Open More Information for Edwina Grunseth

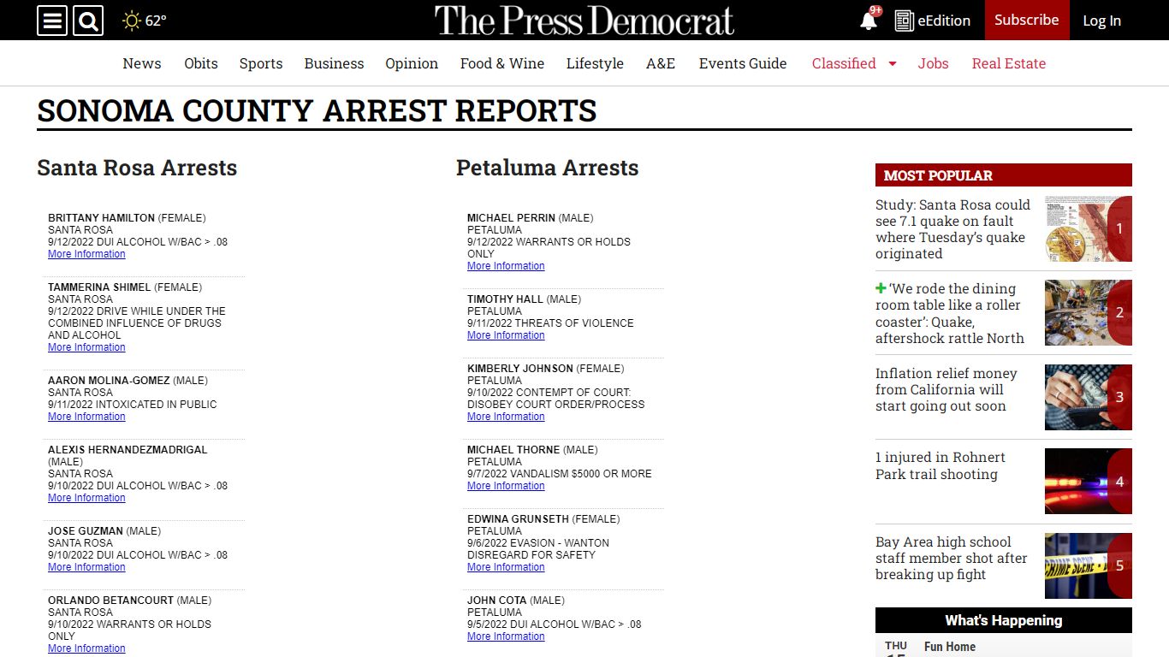click(506, 567)
